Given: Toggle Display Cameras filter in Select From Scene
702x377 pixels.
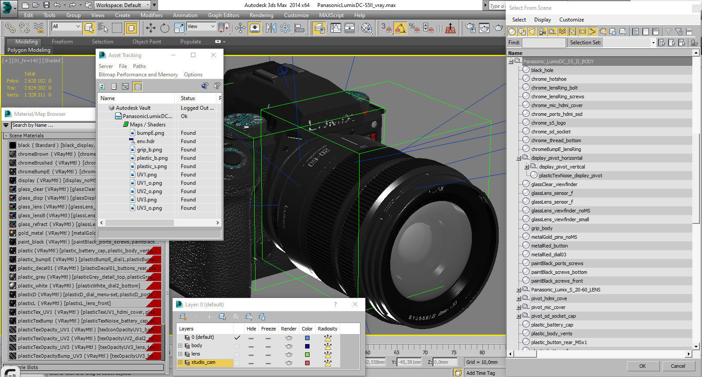Looking at the screenshot, I should 542,32.
